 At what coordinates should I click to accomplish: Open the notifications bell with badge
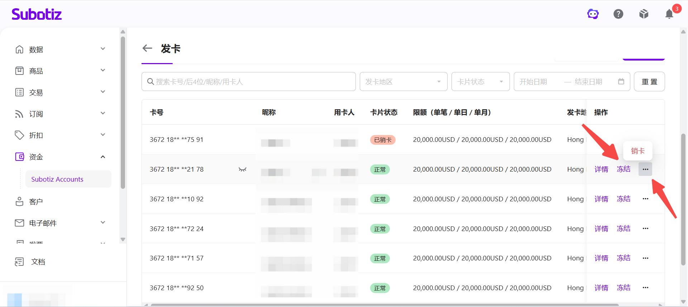tap(669, 14)
